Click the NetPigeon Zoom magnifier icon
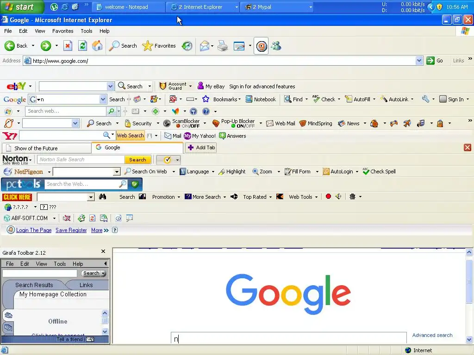This screenshot has height=355, width=474. click(x=256, y=171)
